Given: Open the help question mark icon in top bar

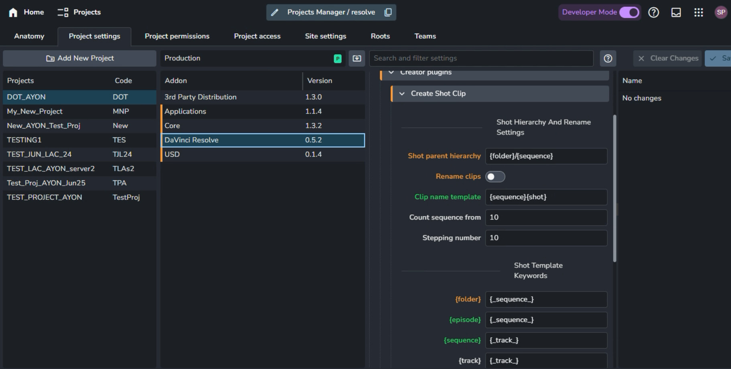Looking at the screenshot, I should click(x=654, y=12).
